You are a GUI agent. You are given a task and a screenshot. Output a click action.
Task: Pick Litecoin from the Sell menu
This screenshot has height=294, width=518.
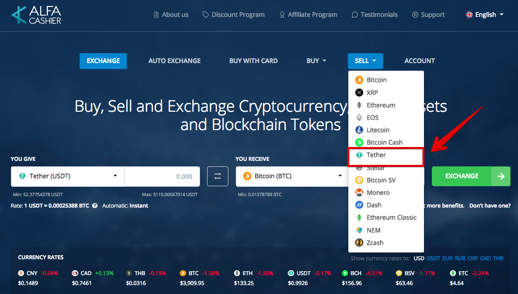(x=386, y=130)
